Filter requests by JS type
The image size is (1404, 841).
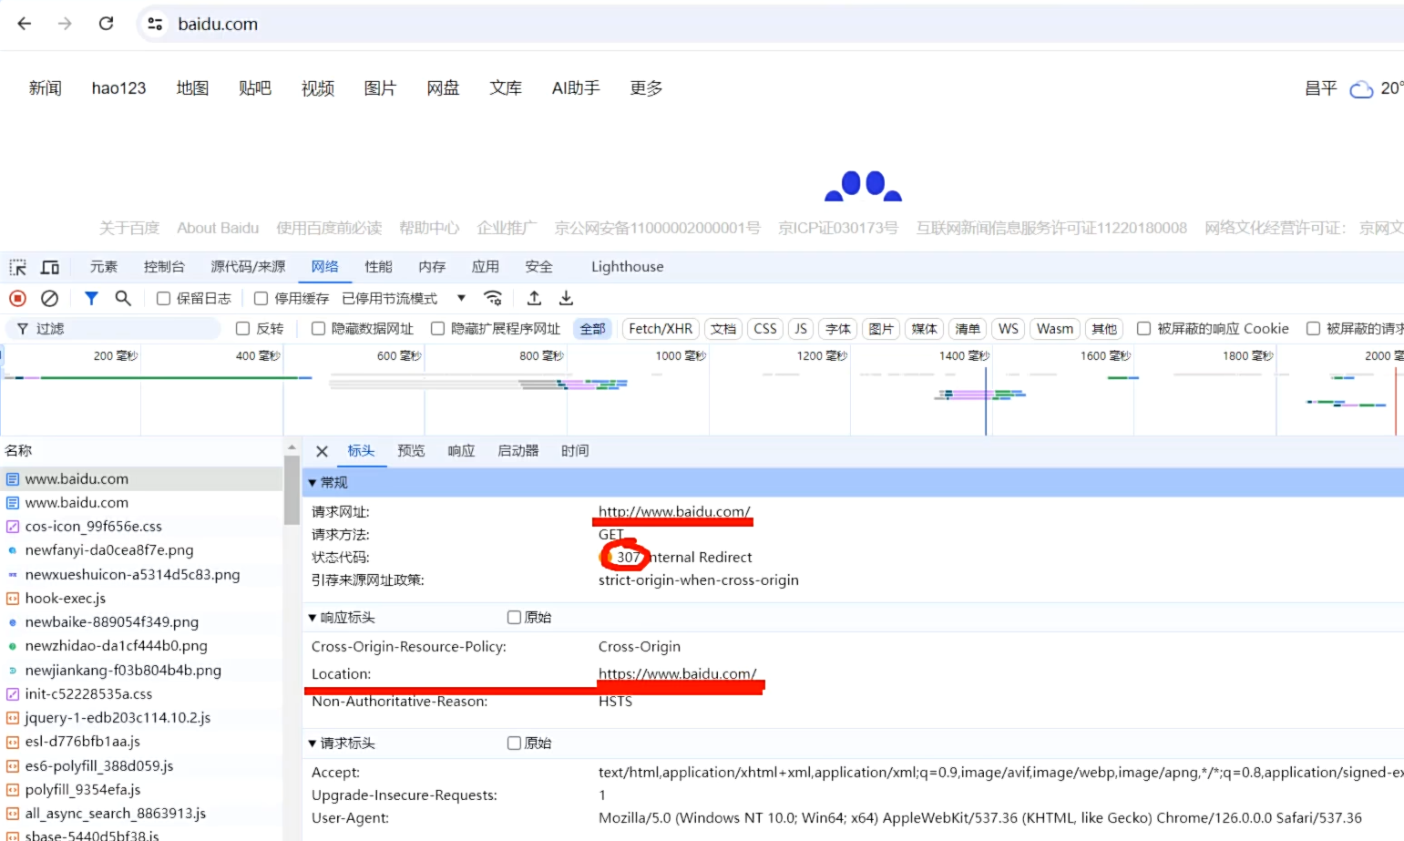801,329
